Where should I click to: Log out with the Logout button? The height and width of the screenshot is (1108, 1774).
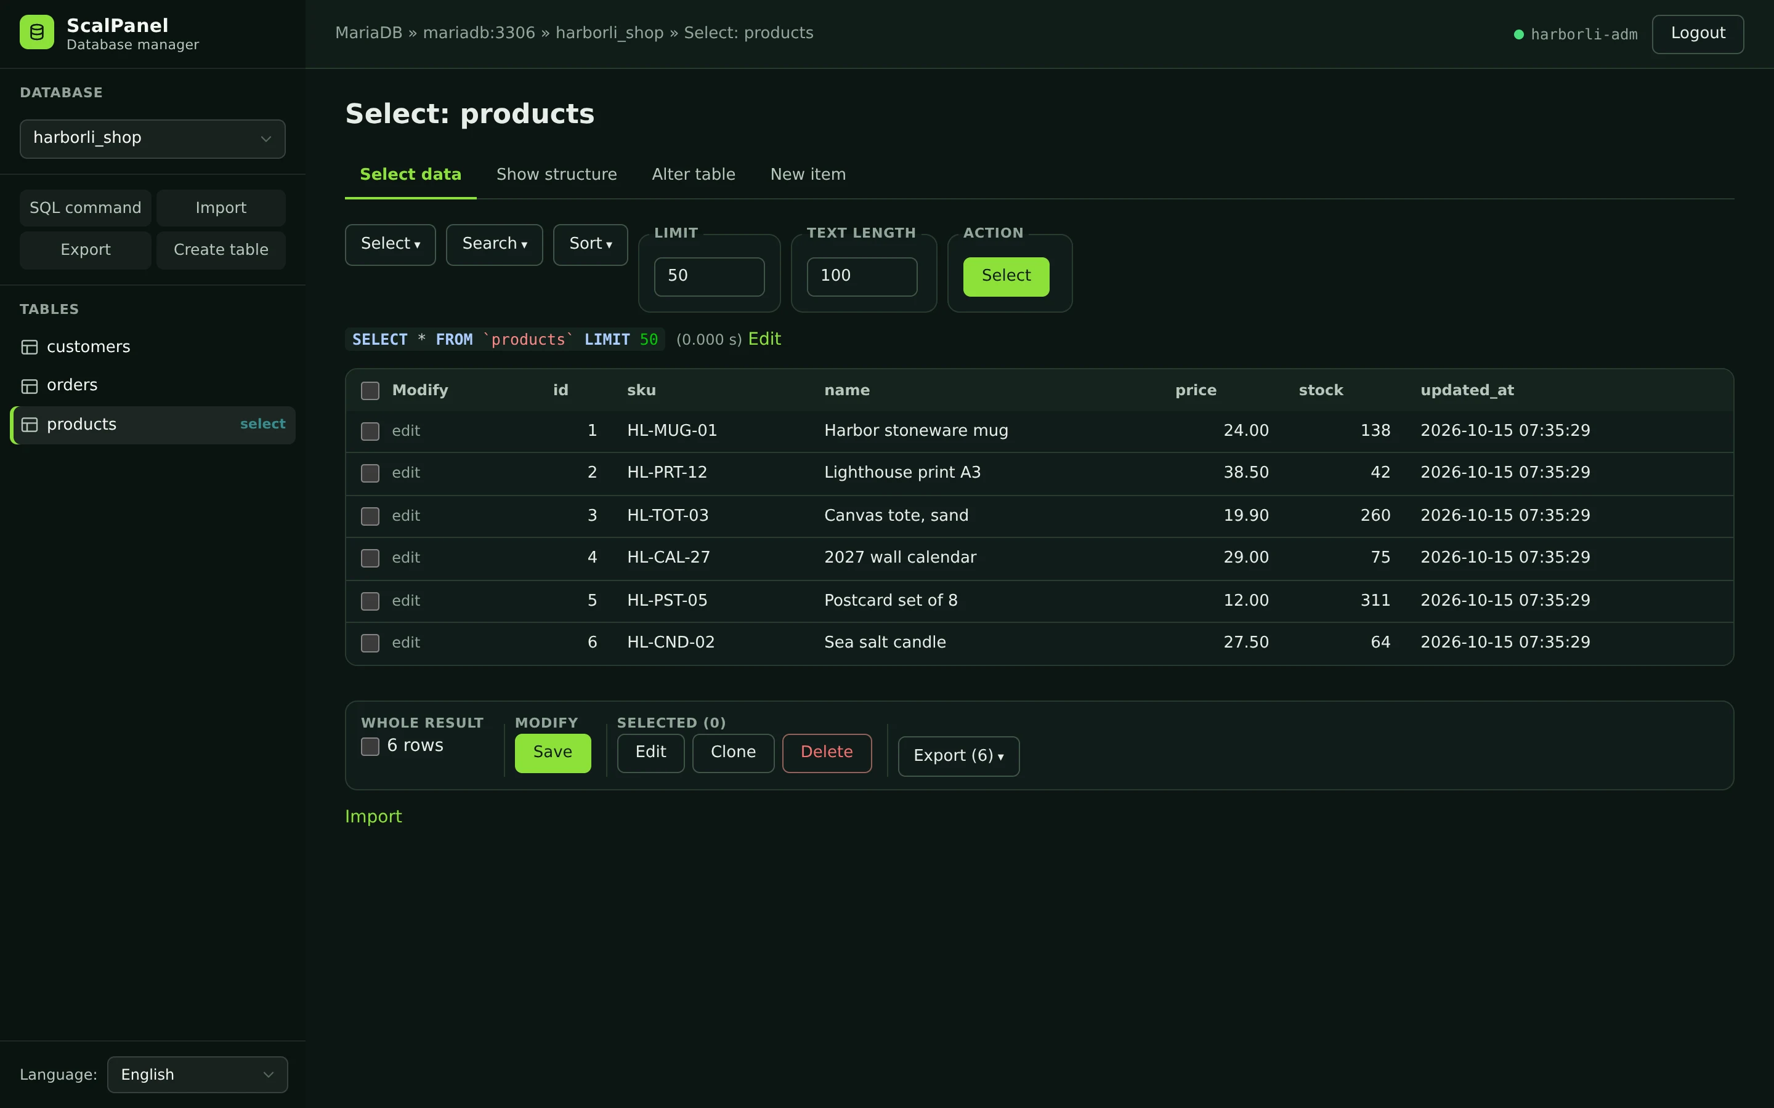[x=1698, y=34]
